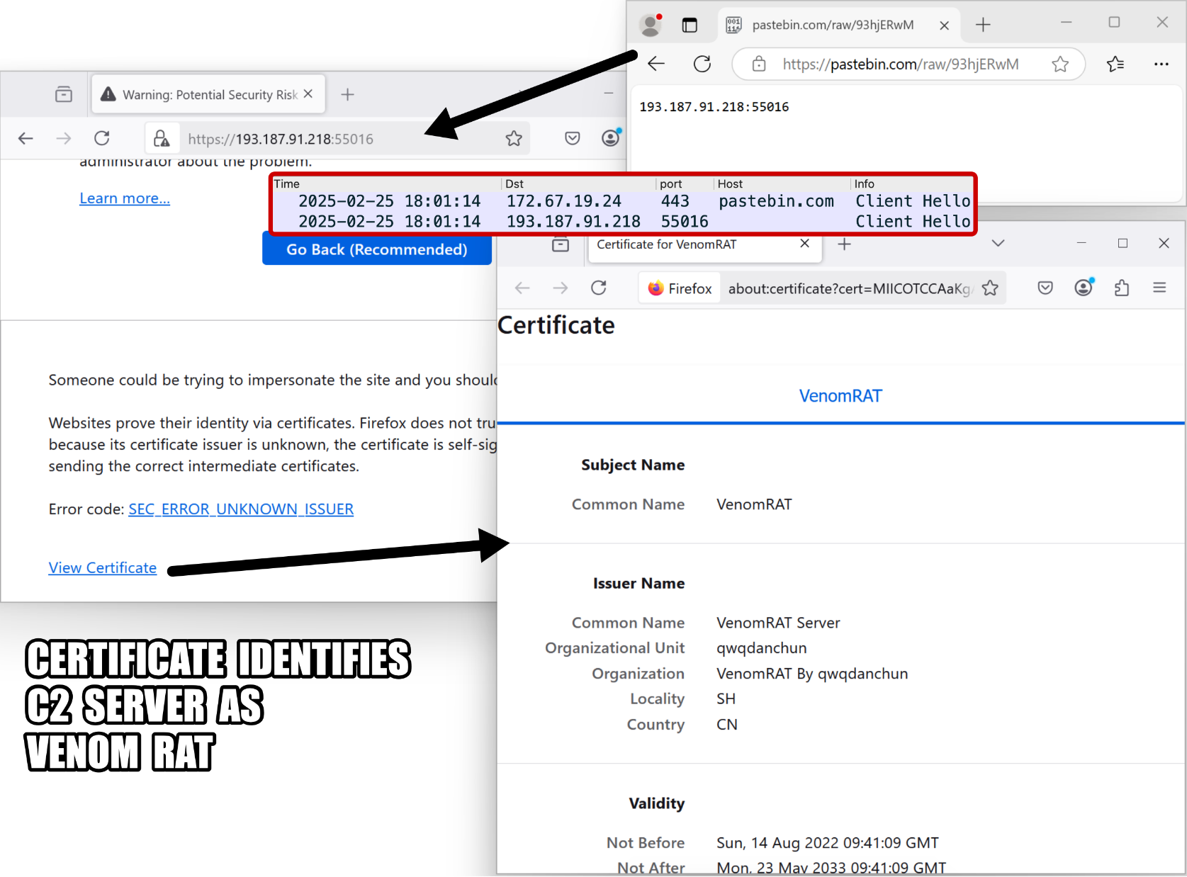The height and width of the screenshot is (877, 1187).
Task: Click the View Certificate link
Action: coord(103,568)
